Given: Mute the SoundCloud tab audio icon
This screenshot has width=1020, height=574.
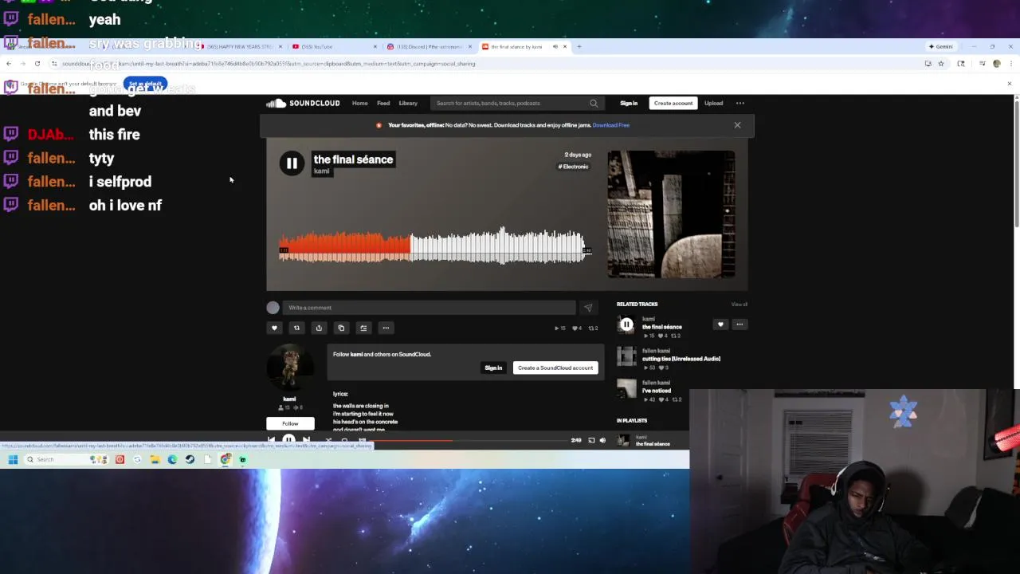Looking at the screenshot, I should click(555, 46).
